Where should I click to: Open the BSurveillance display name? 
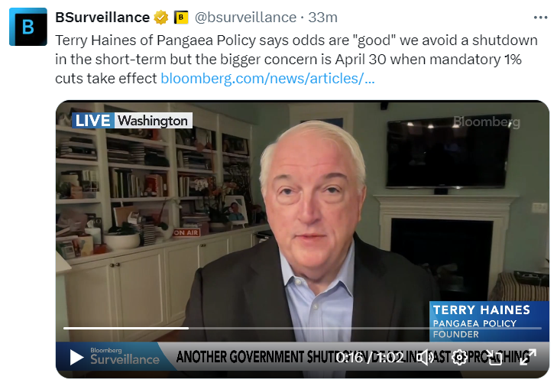tap(102, 18)
